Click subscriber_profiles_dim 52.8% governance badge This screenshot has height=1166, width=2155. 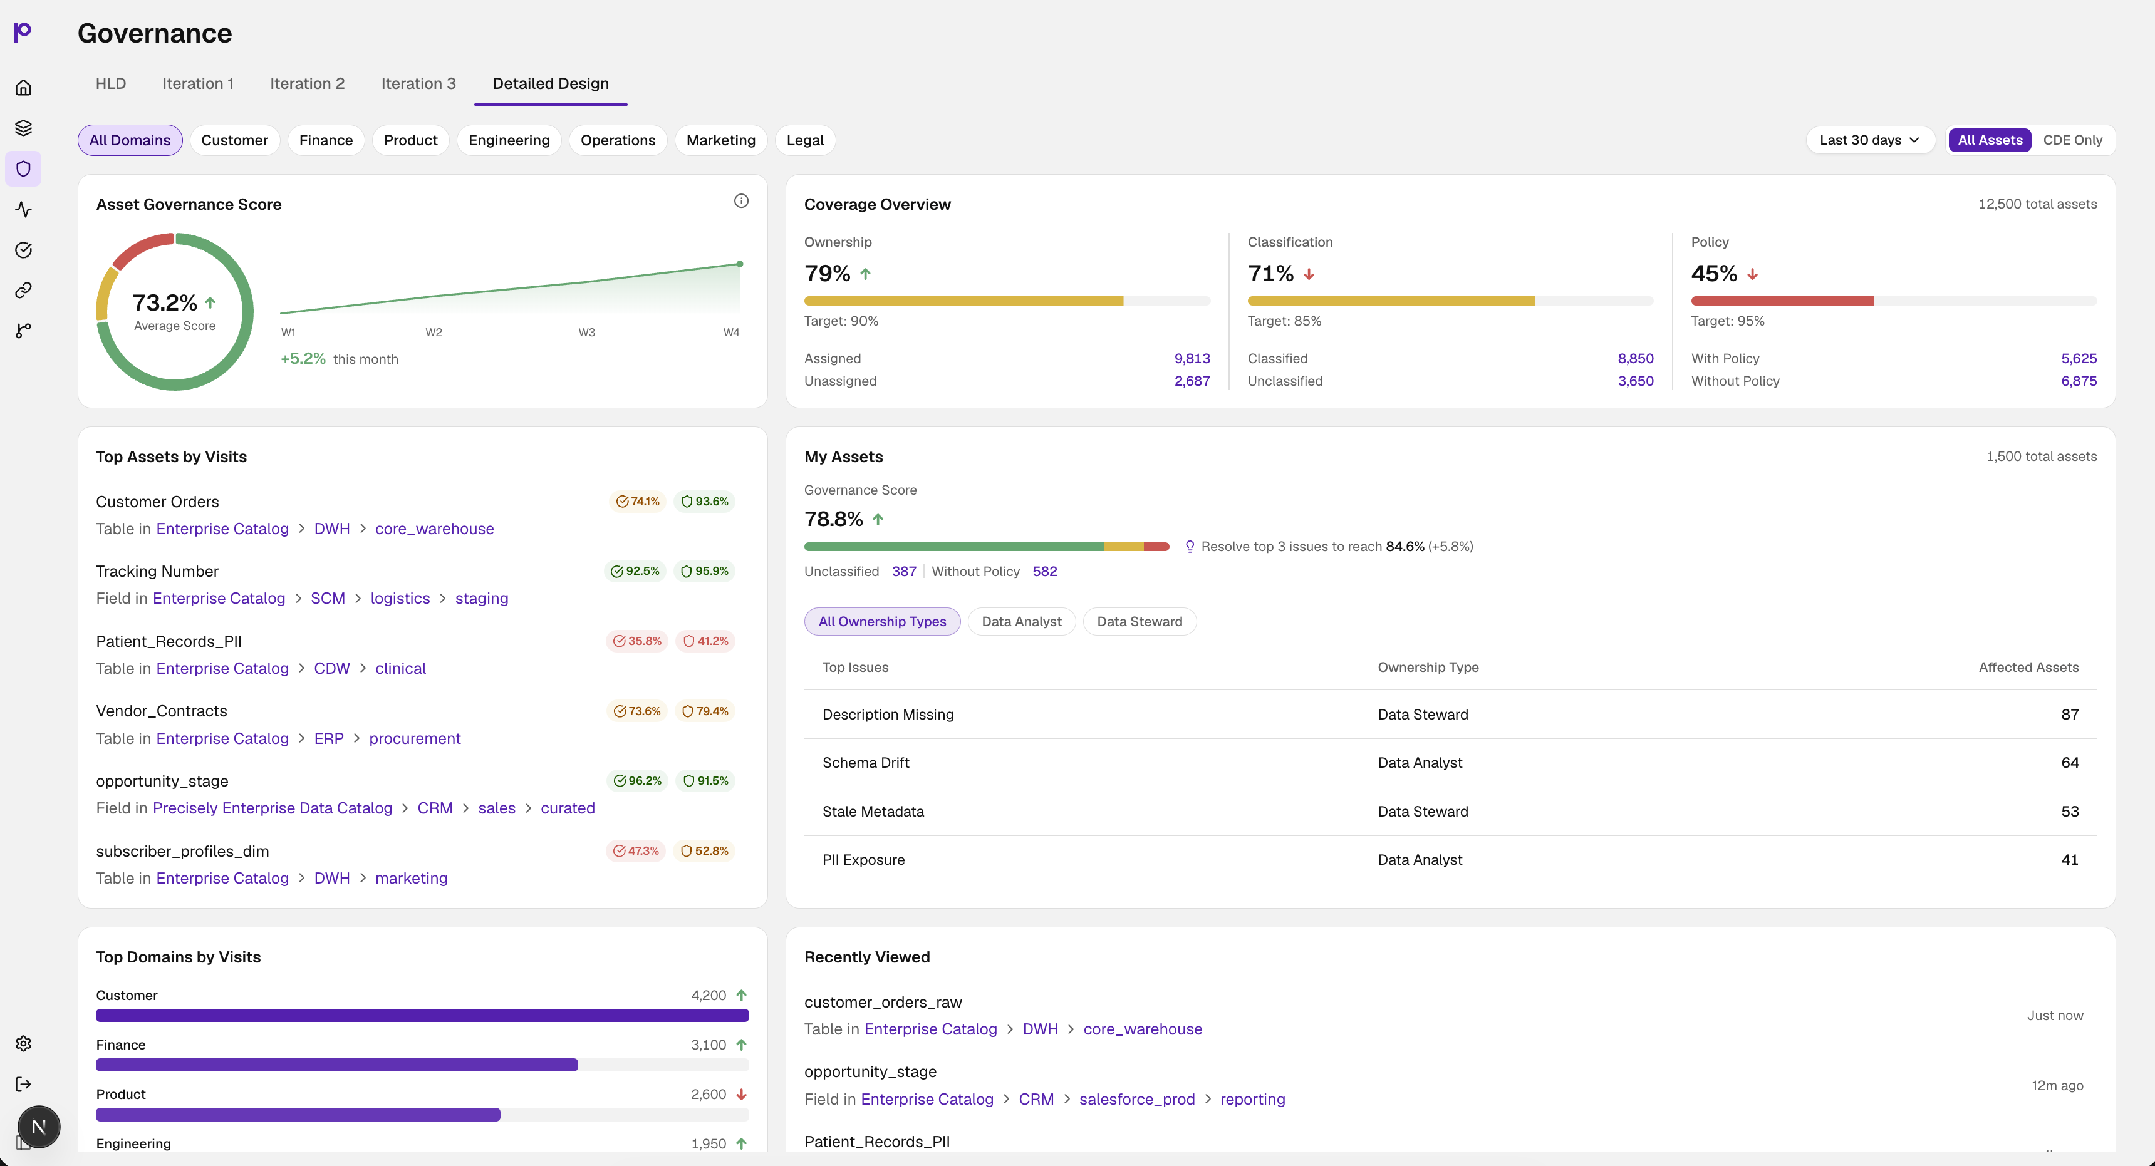(704, 850)
